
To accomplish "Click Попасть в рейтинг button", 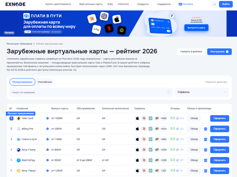I will 191,52.
